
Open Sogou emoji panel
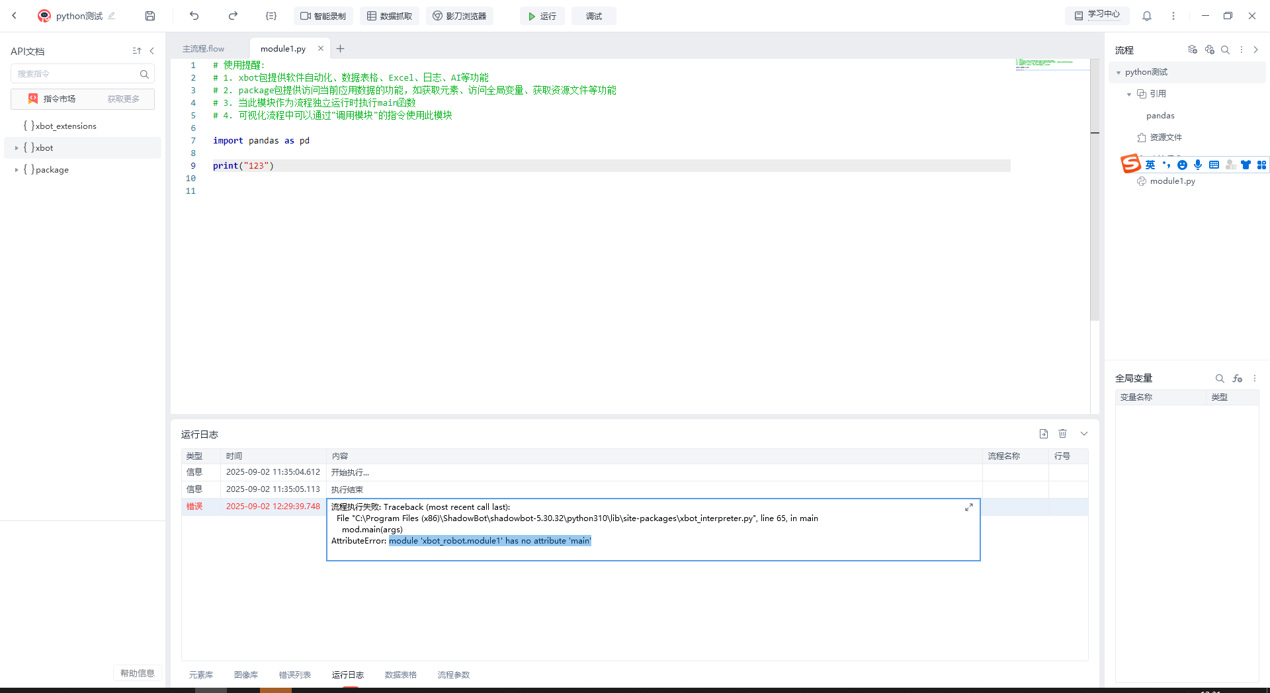pyautogui.click(x=1182, y=165)
